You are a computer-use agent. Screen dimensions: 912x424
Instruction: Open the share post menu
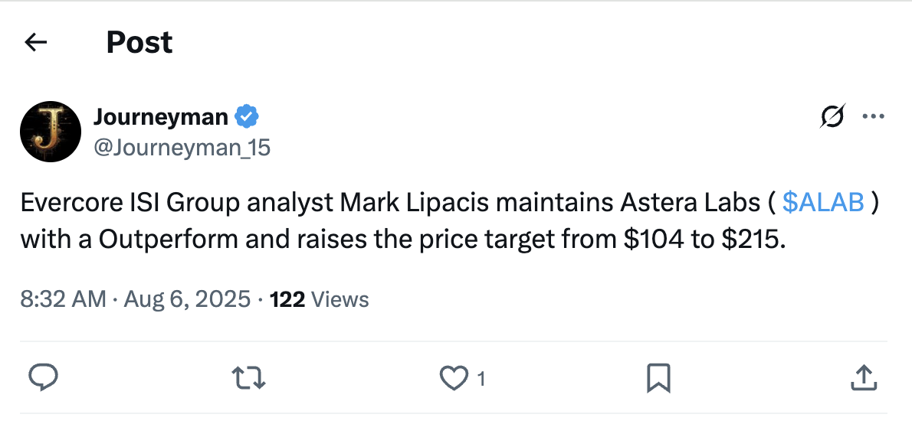(864, 377)
